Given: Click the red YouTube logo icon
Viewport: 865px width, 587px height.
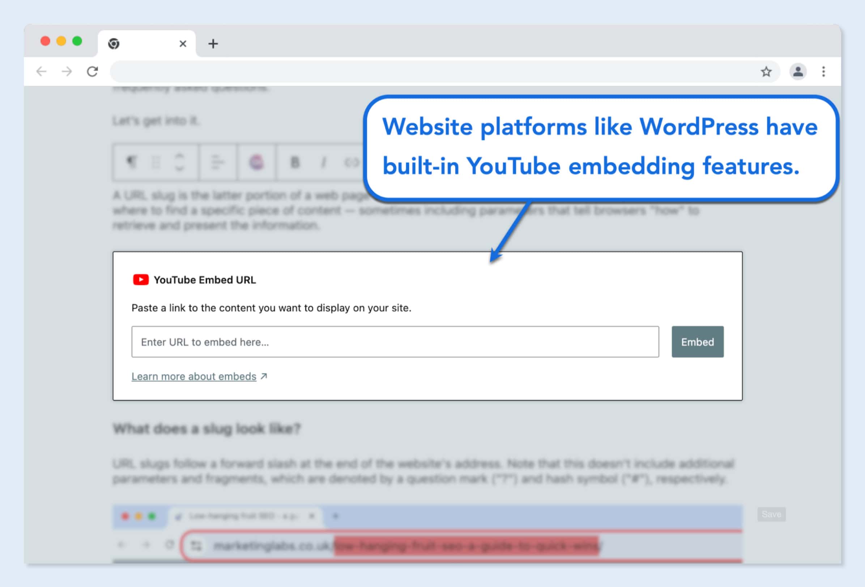Looking at the screenshot, I should coord(141,280).
